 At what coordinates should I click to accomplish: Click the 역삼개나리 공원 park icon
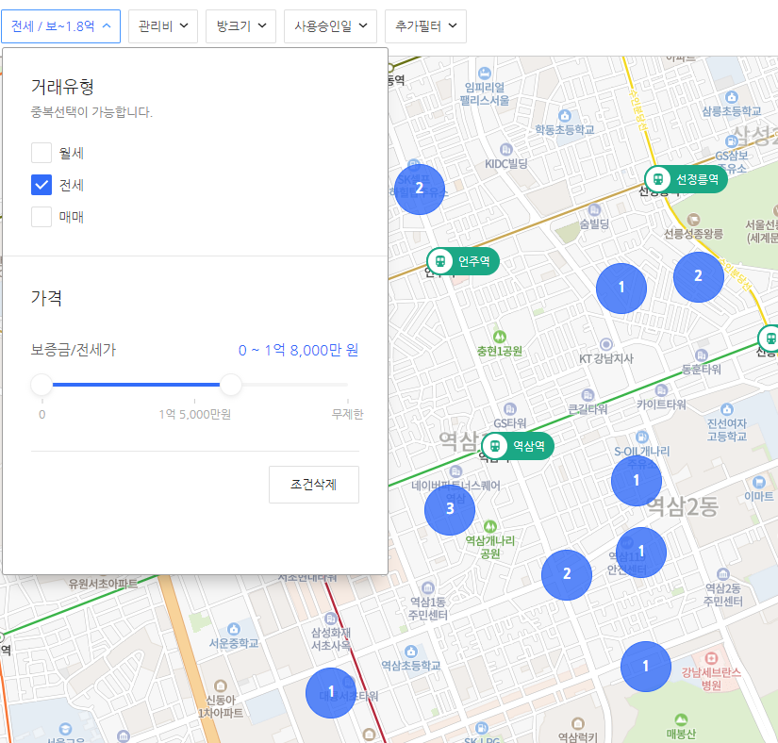[490, 526]
